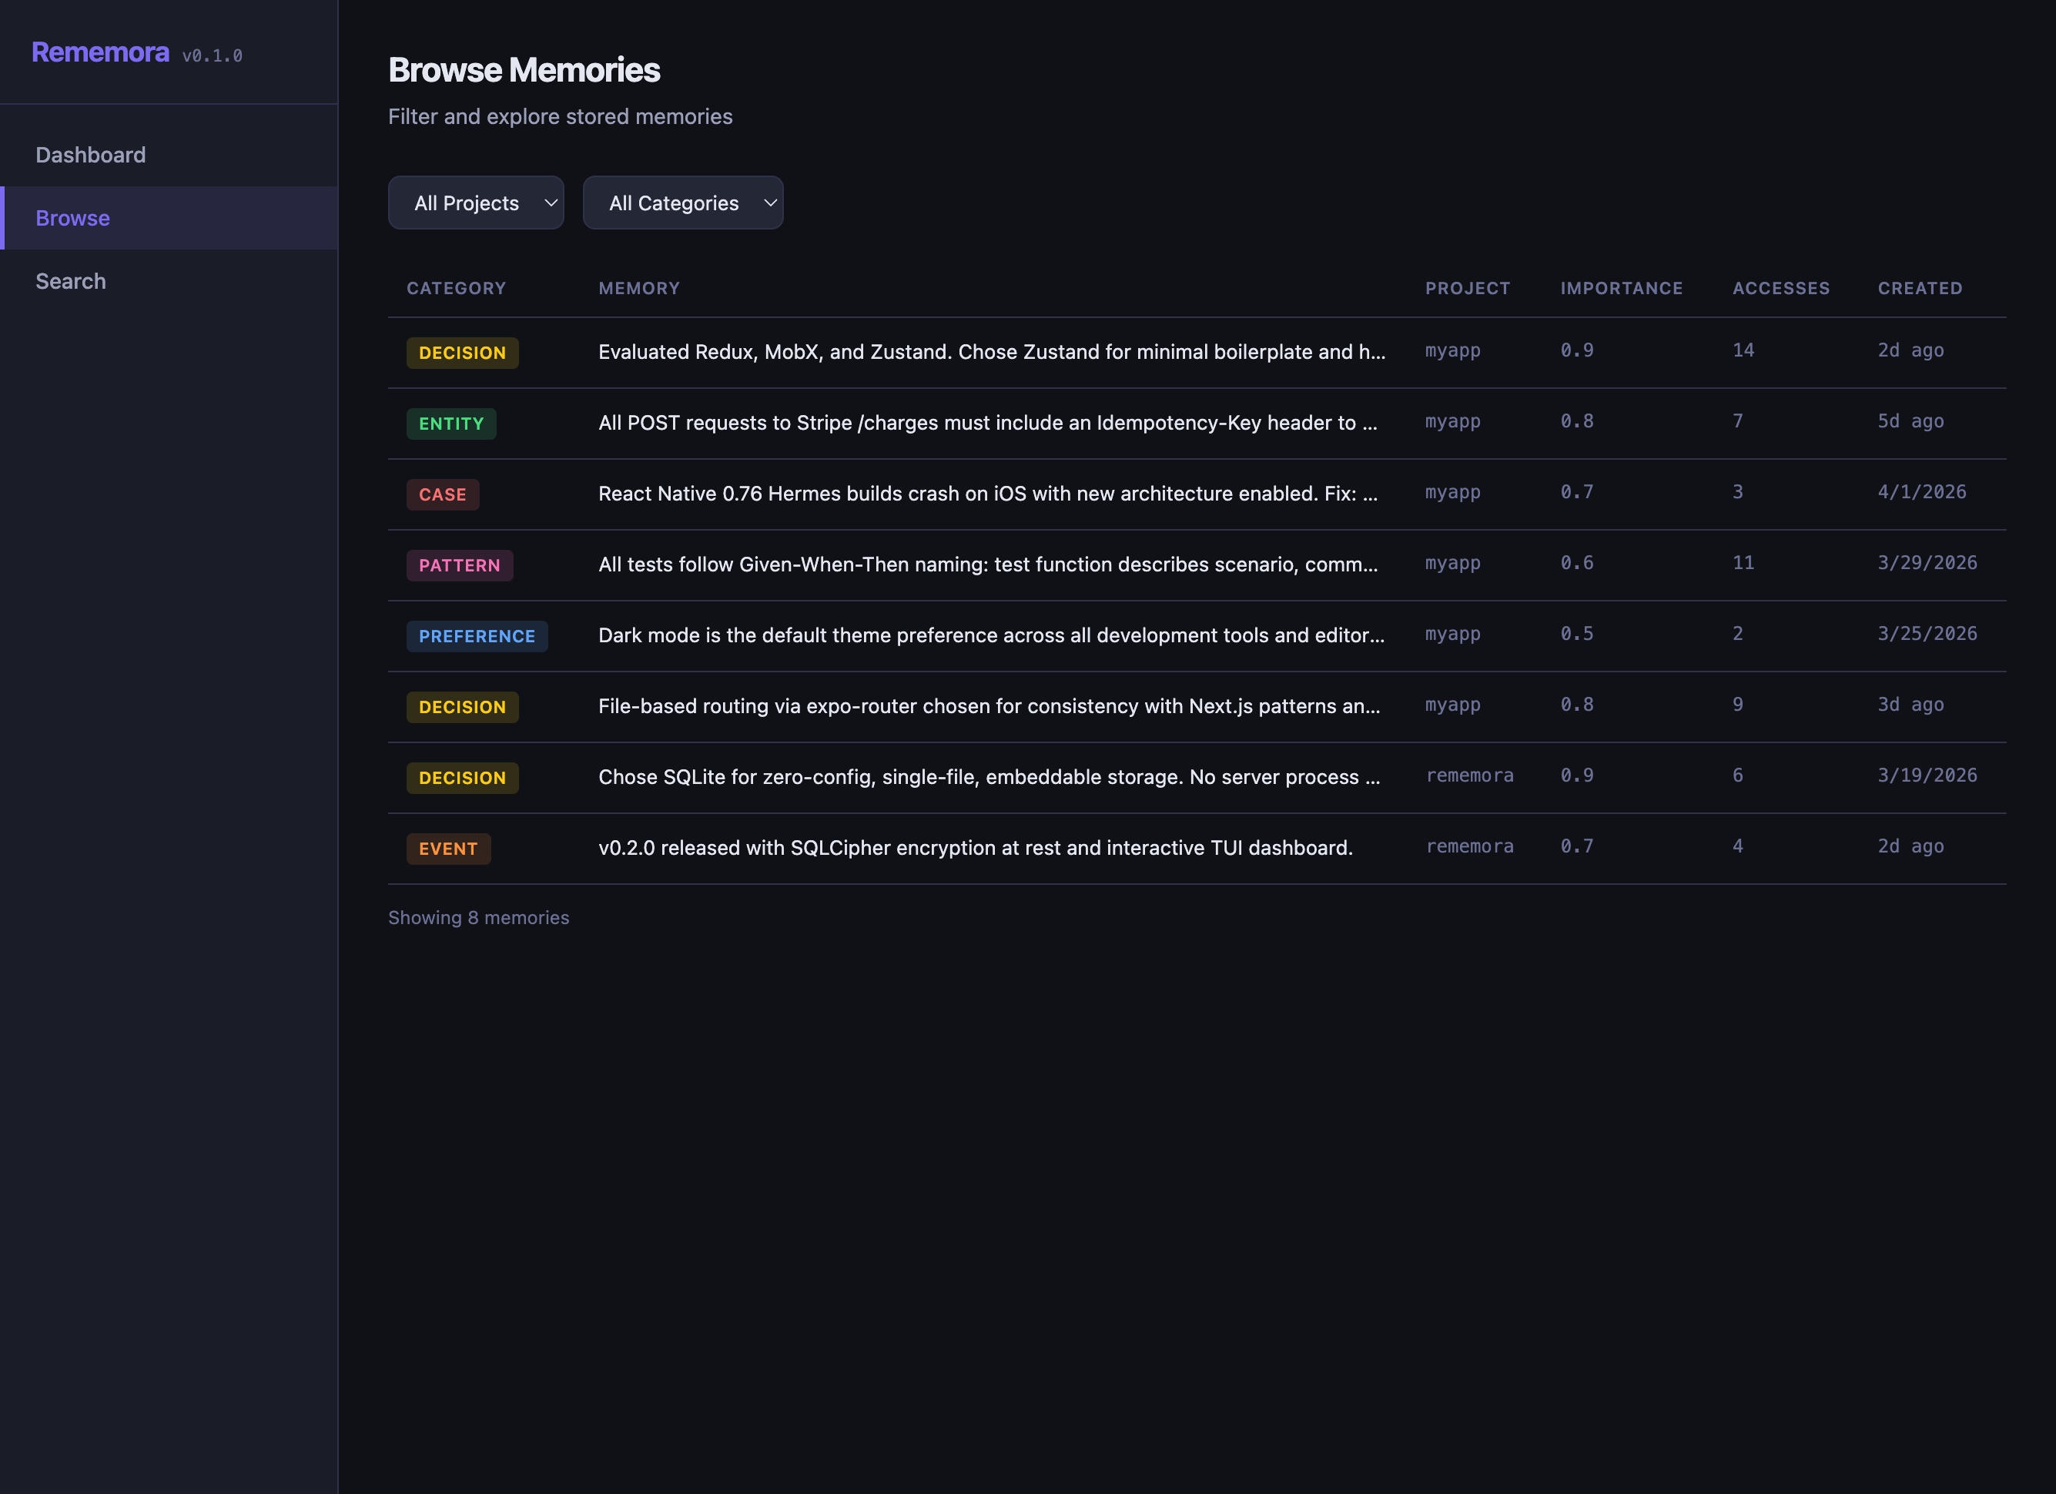Select the PREFERENCE badge on the dark mode row
The width and height of the screenshot is (2056, 1494).
click(x=477, y=635)
